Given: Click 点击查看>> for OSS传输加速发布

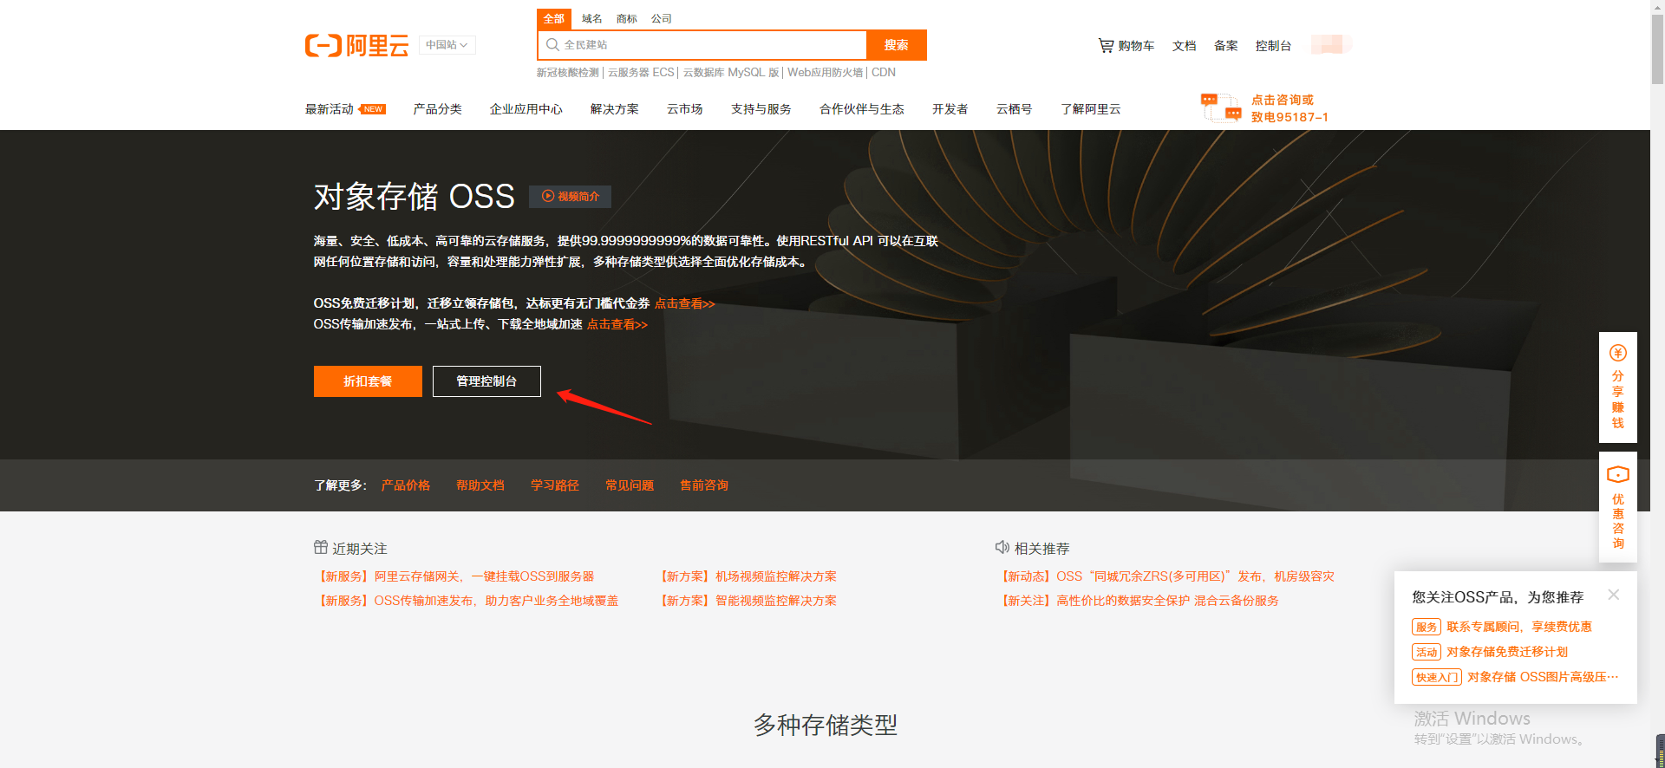Looking at the screenshot, I should 617,324.
